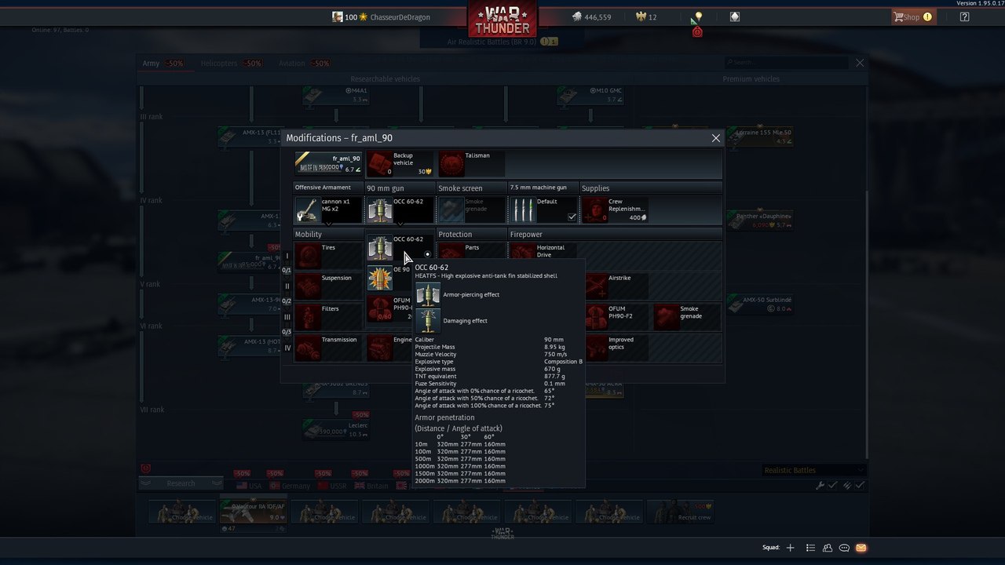Click the lightbulb hints icon
This screenshot has height=565, width=1005.
[698, 16]
